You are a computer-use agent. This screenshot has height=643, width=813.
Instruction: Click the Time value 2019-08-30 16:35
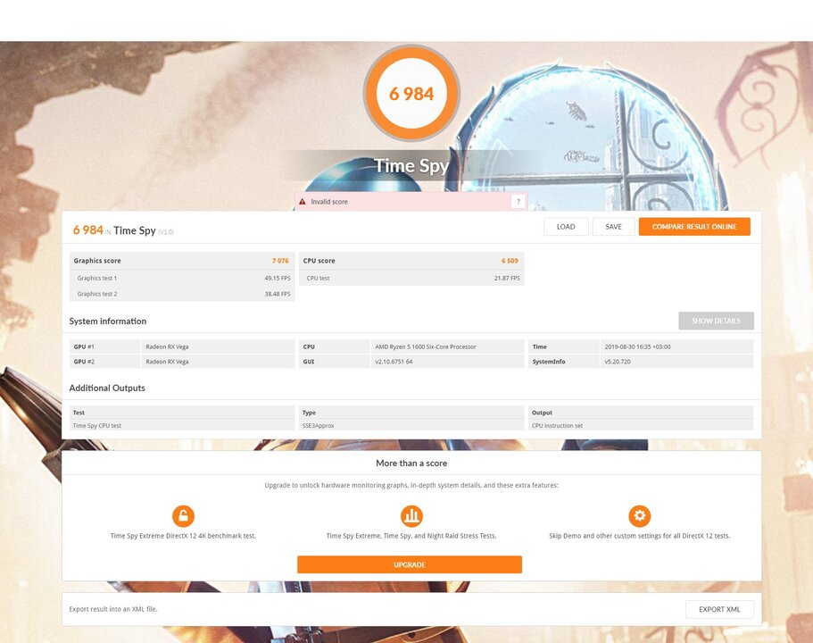[638, 347]
